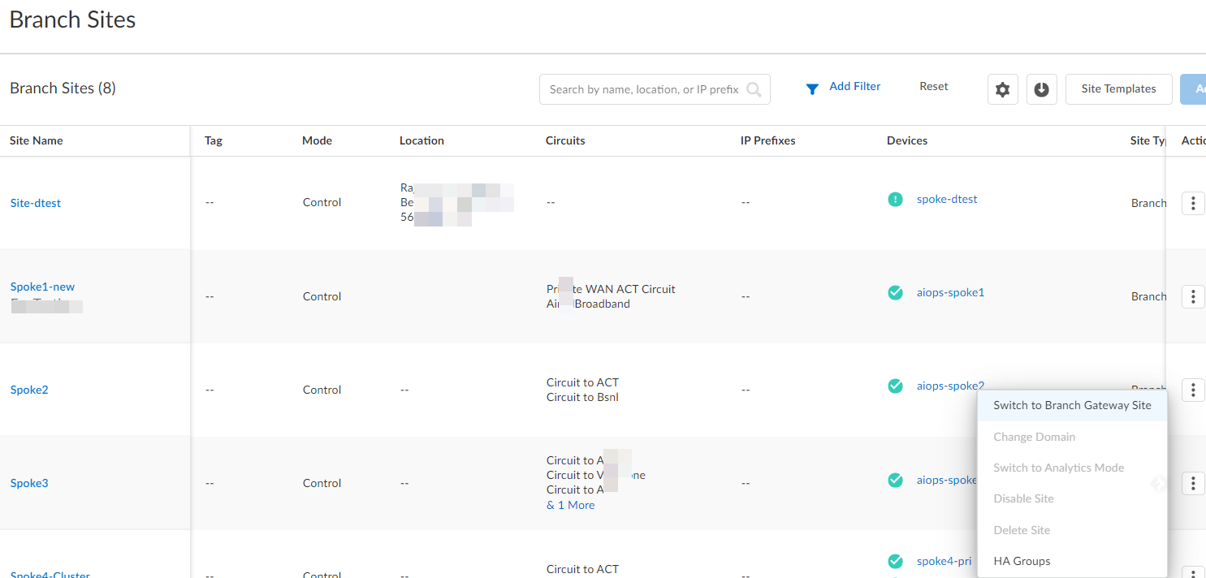Expand "& 1 More" circuits for Spoke3

(x=570, y=505)
